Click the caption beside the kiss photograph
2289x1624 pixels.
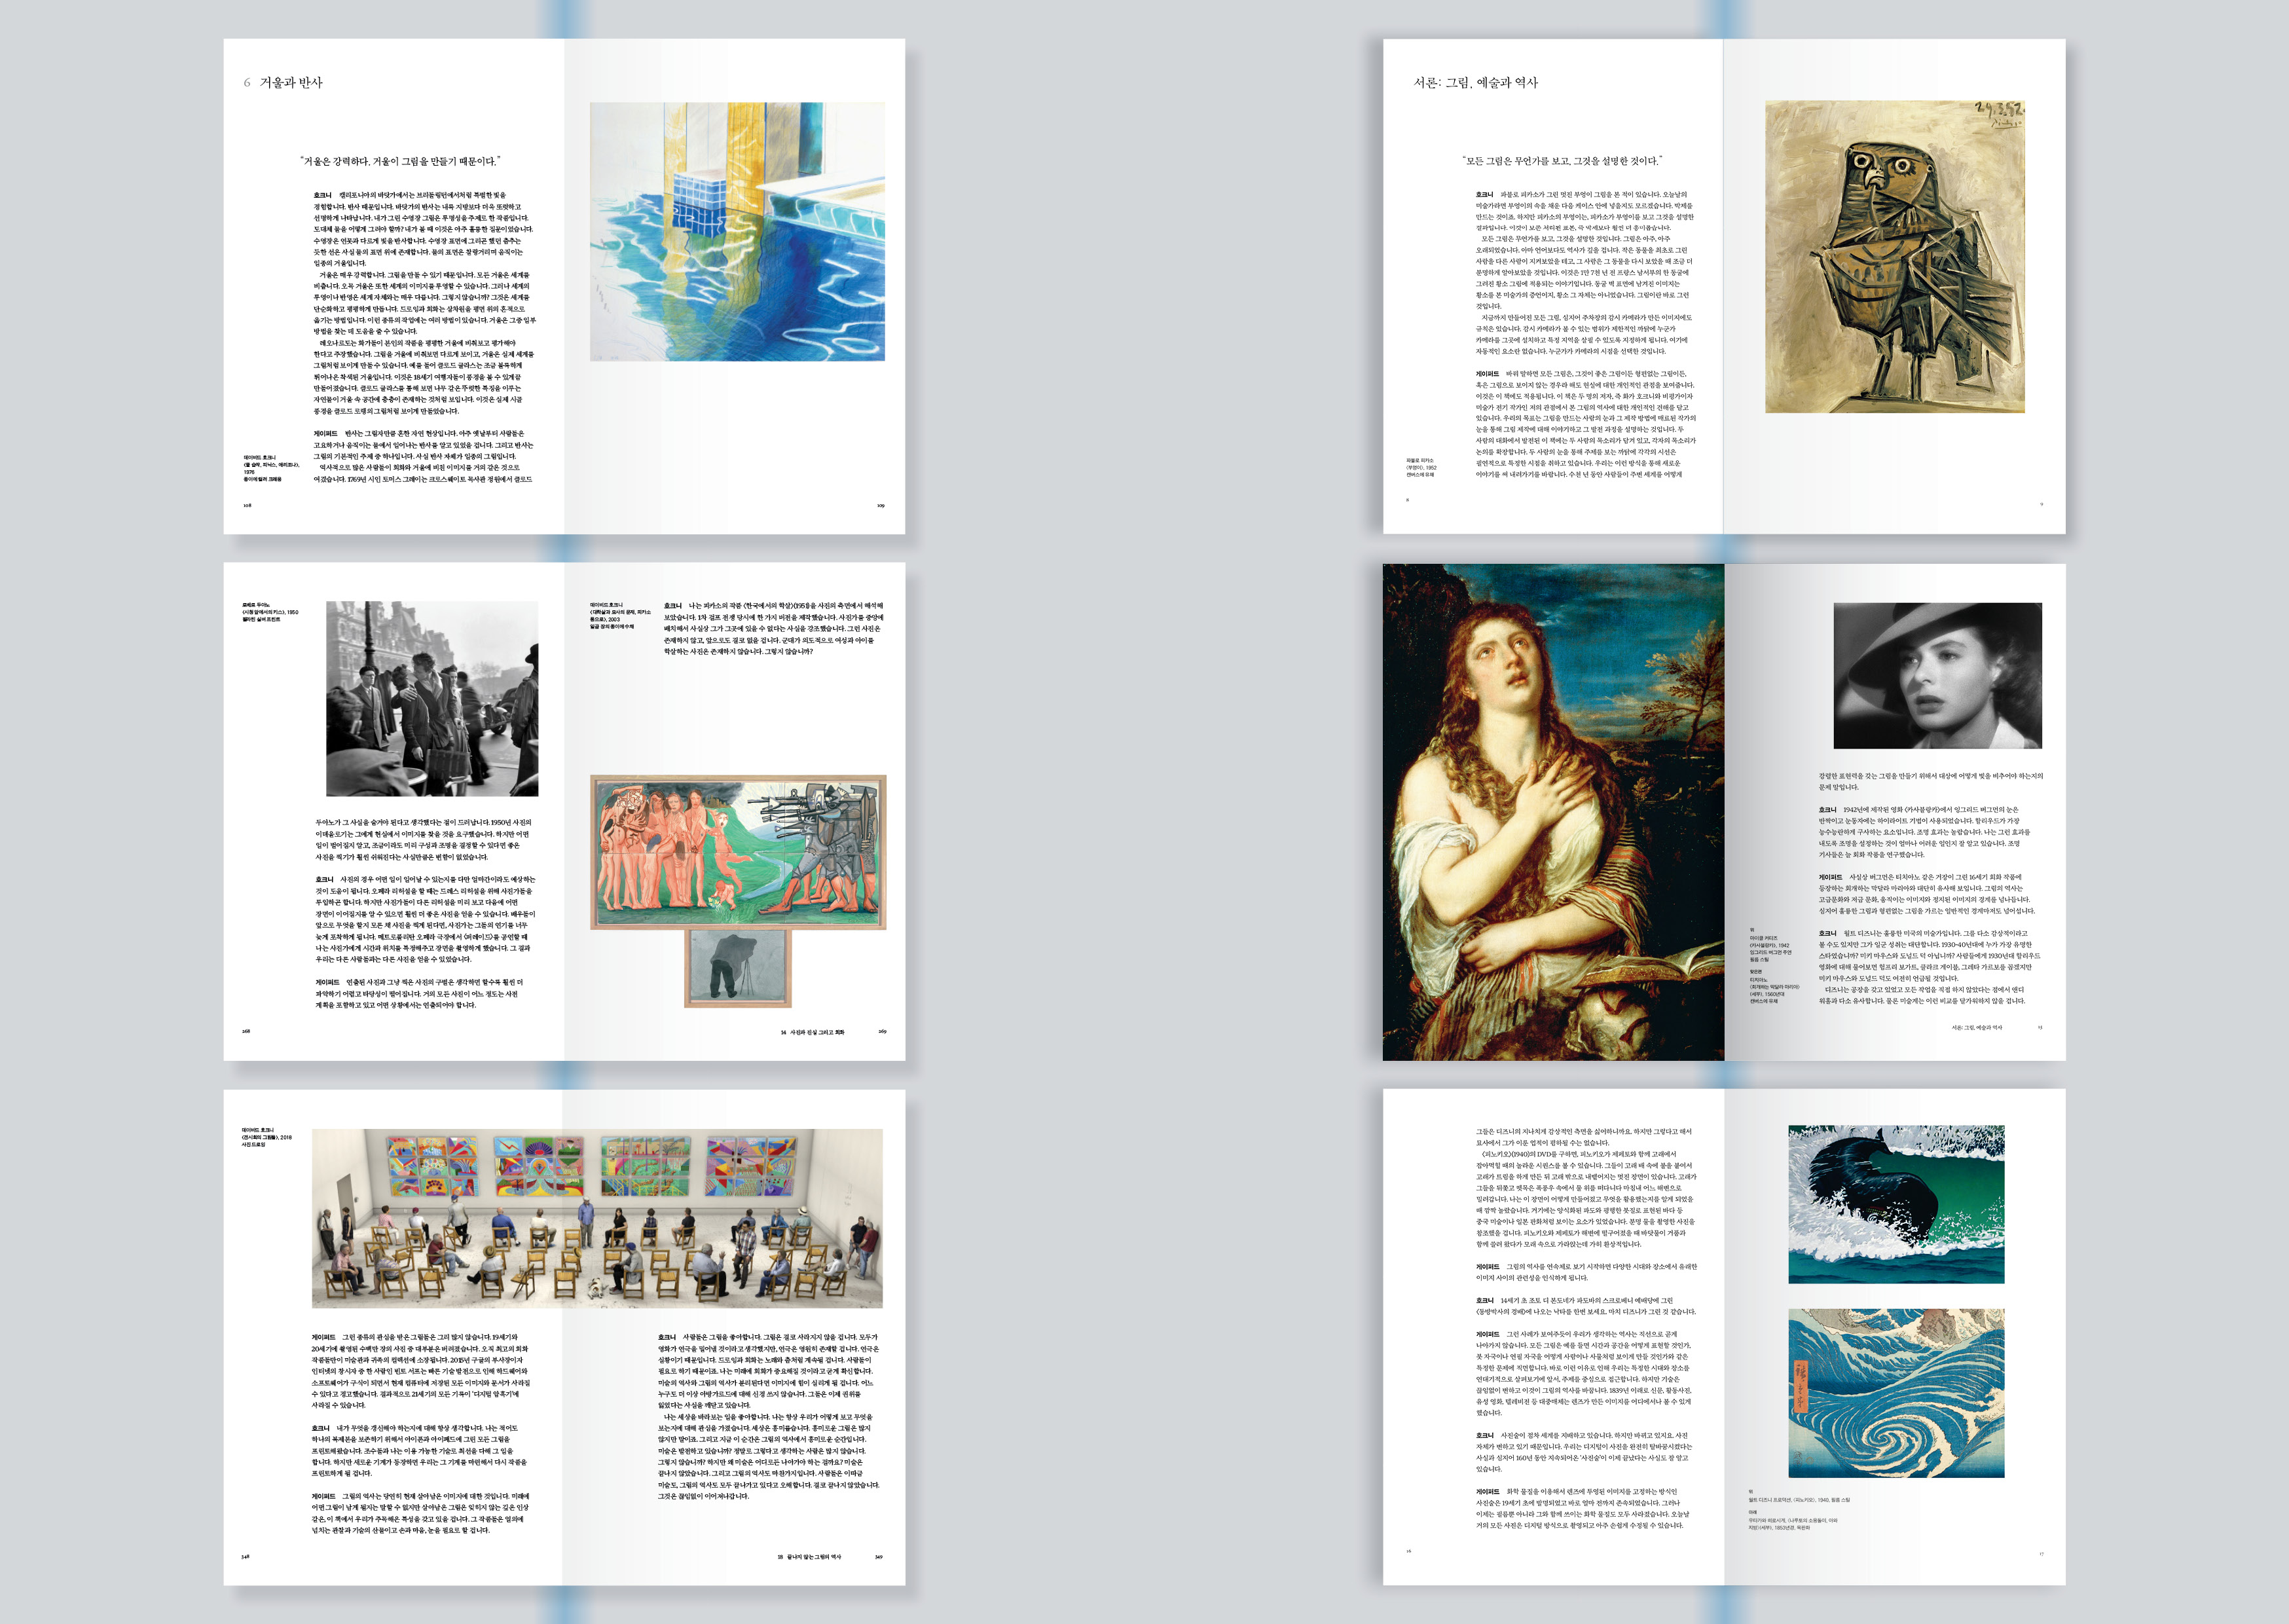pyautogui.click(x=269, y=612)
